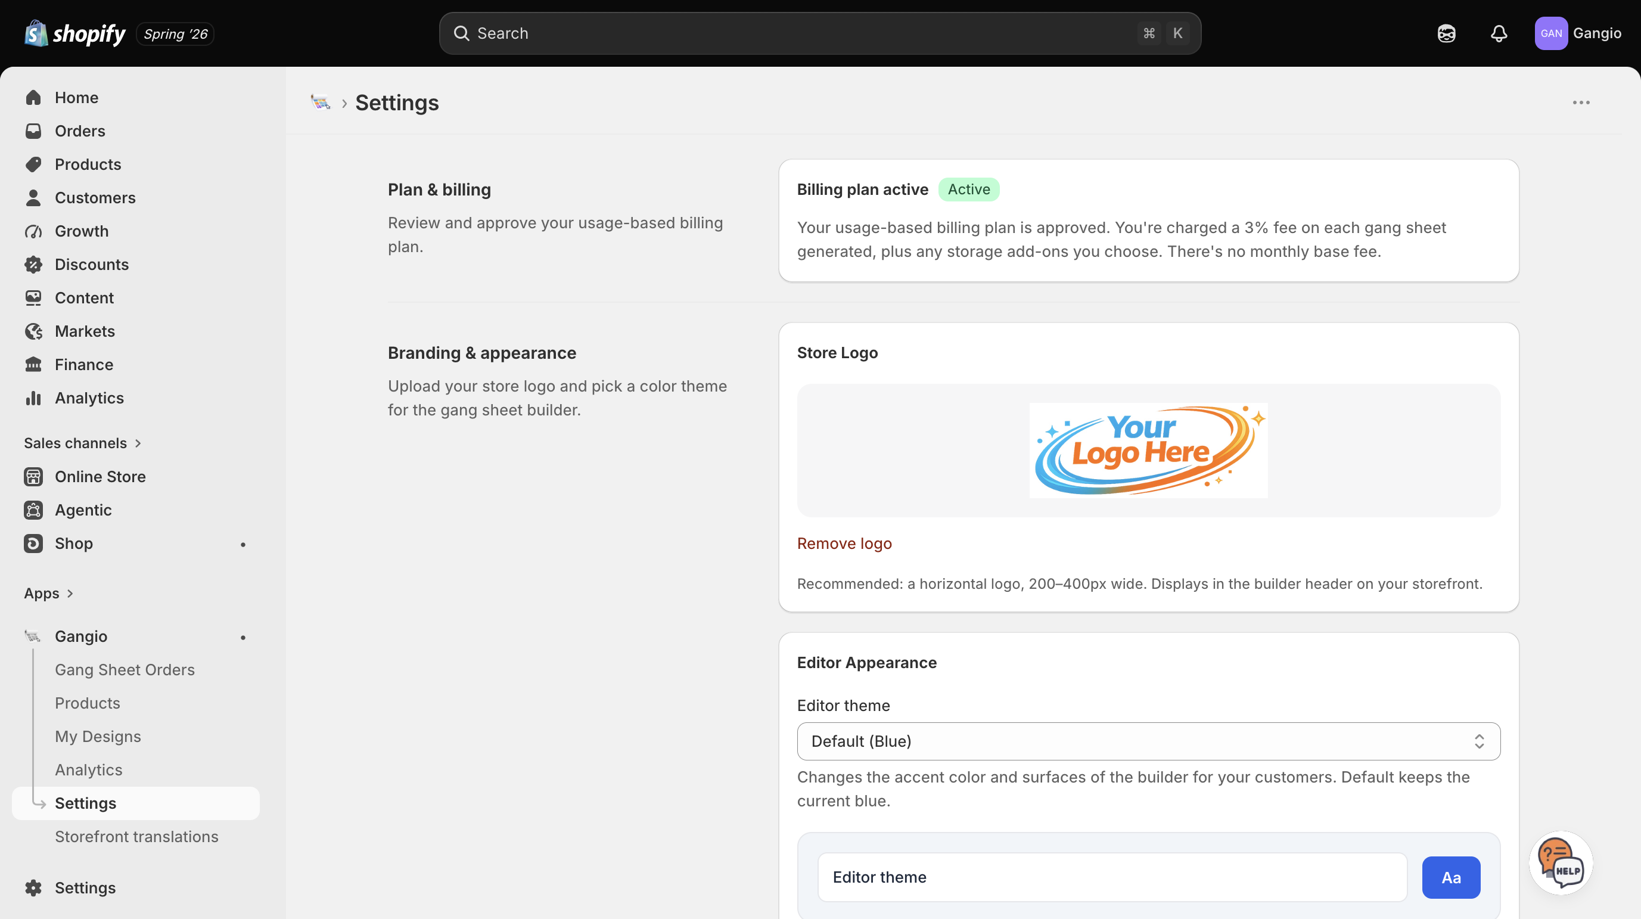Click the Your Logo Here thumbnail
Viewport: 1641px width, 919px height.
point(1148,450)
